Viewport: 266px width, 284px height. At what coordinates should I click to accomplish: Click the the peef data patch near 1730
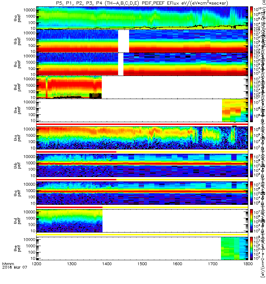pos(235,110)
